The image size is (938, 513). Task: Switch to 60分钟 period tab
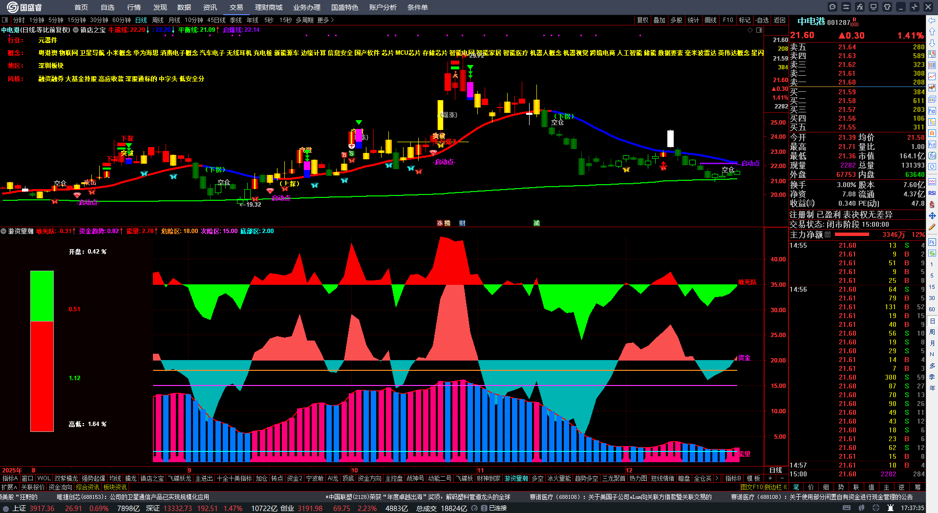[x=122, y=20]
